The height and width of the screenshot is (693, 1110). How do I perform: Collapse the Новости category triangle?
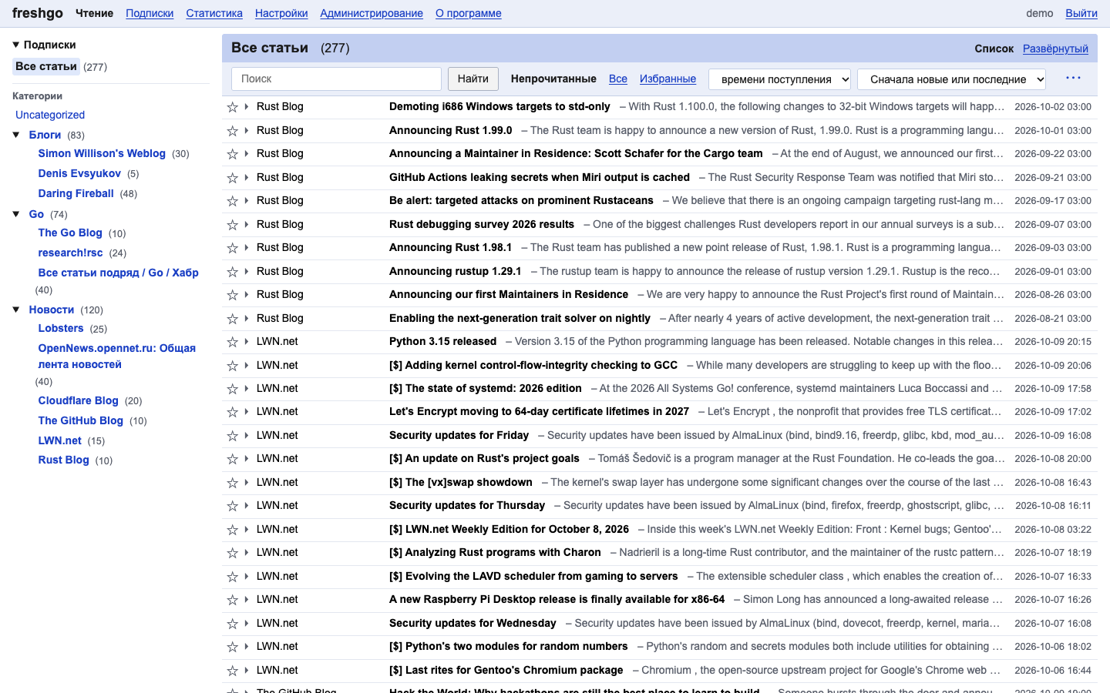(x=16, y=310)
